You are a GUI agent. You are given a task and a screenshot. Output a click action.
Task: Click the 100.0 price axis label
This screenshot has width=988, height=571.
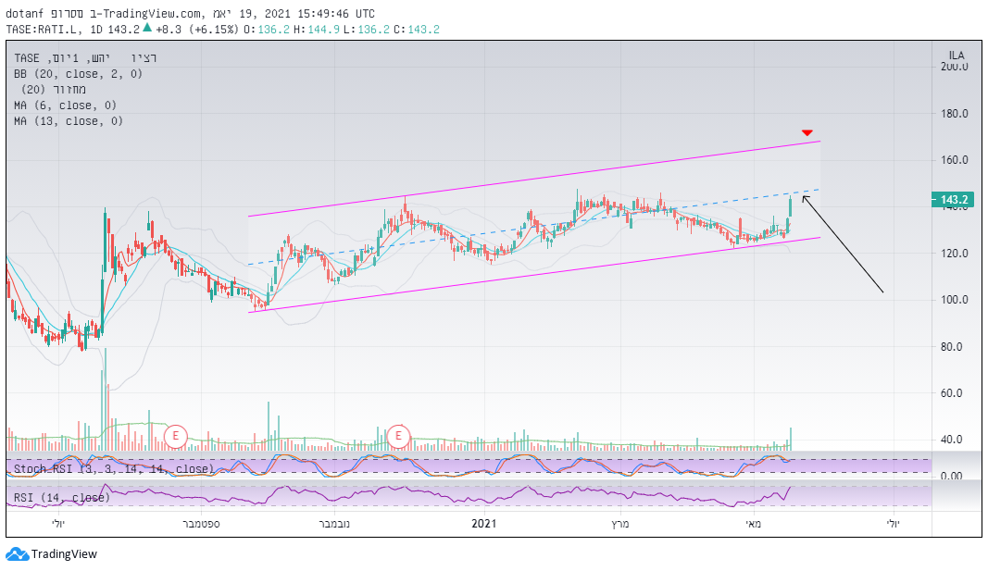click(955, 300)
